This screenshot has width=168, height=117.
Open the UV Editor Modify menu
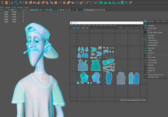pyautogui.click(x=89, y=25)
